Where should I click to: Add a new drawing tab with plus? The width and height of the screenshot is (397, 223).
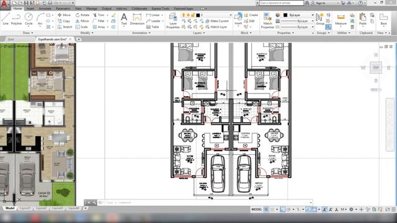point(79,39)
